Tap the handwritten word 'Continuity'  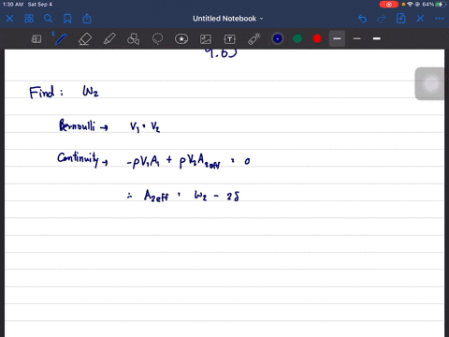coord(78,159)
